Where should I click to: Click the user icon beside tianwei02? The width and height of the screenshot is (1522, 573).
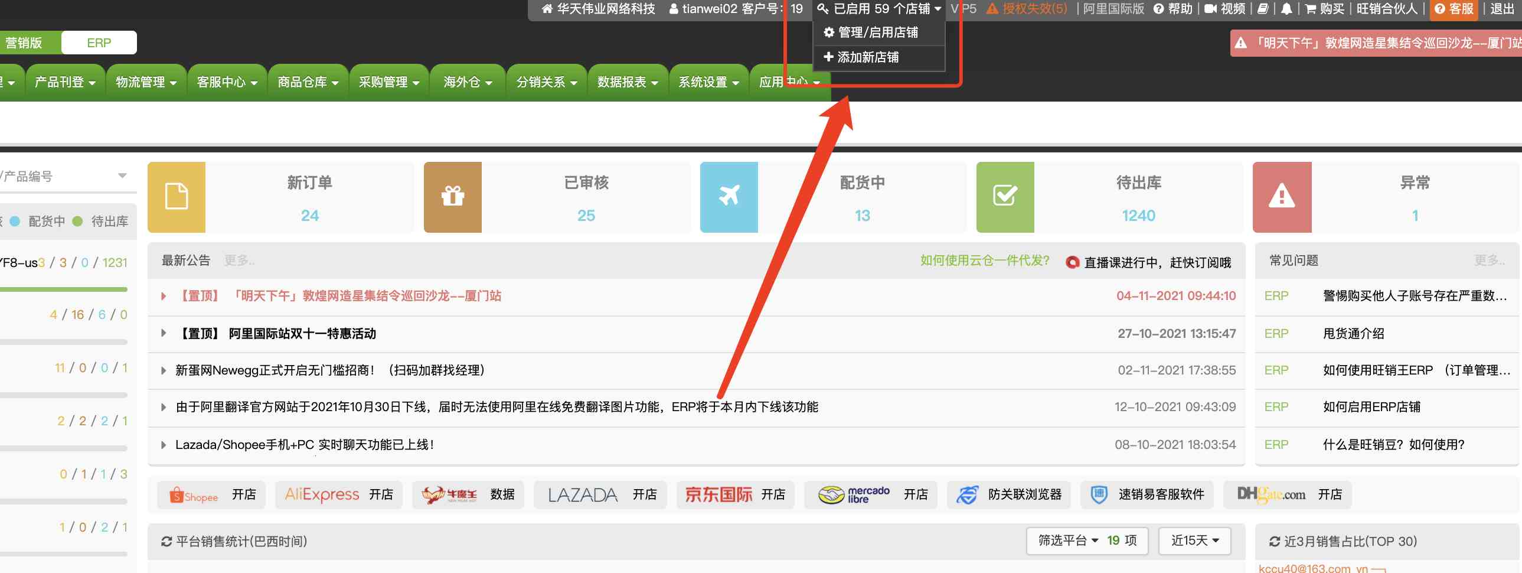click(x=673, y=9)
